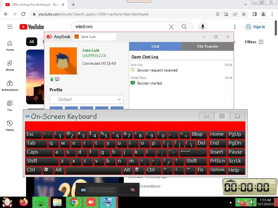The height and width of the screenshot is (208, 278).
Task: Switch to AnyDesk Chat tab
Action: click(x=155, y=46)
